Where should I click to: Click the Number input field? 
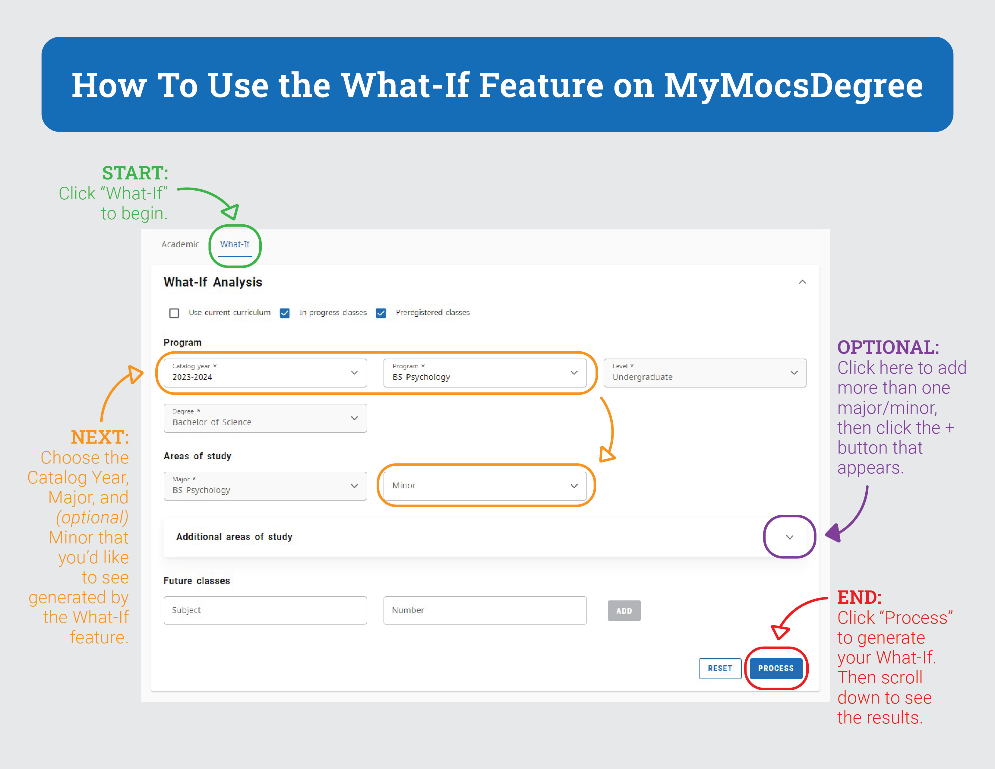485,610
